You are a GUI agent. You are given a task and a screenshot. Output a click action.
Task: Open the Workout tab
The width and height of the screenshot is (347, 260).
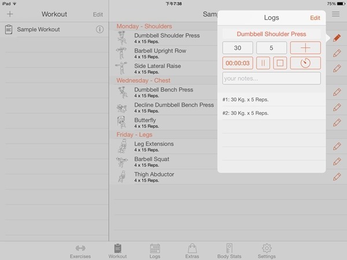[x=117, y=251]
